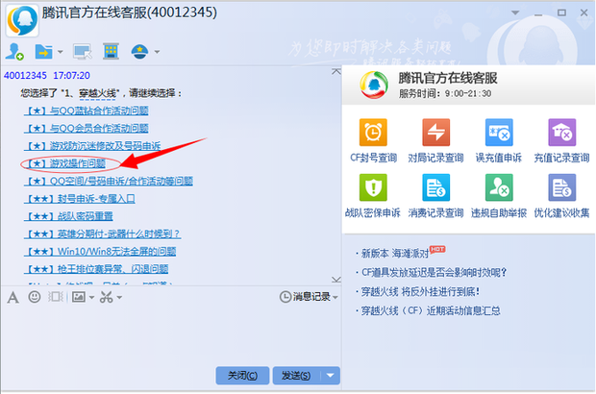The width and height of the screenshot is (596, 394).
Task: Select 与QQ蓝钻合作活动问题 link
Action: pyautogui.click(x=87, y=111)
